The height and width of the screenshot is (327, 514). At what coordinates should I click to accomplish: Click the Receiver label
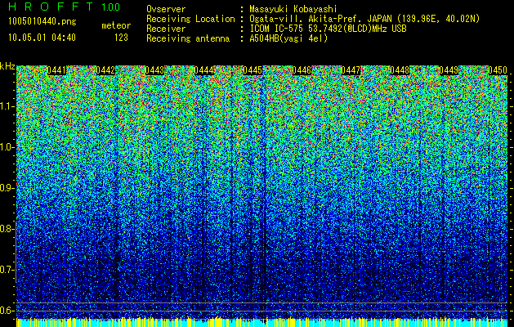(166, 29)
